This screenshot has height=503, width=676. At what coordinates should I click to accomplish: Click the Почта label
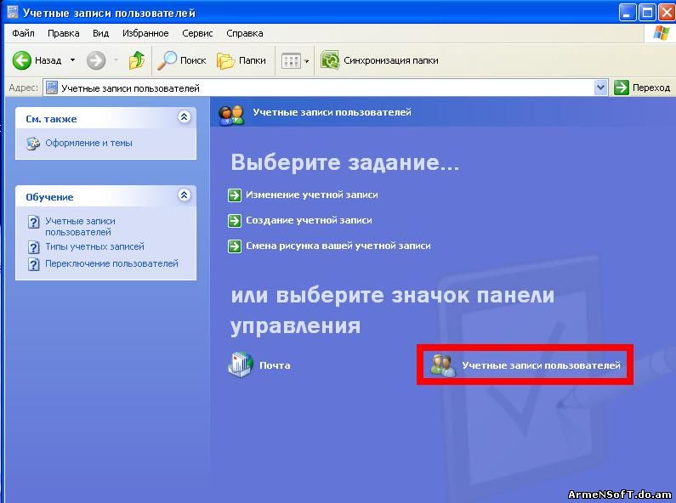275,365
